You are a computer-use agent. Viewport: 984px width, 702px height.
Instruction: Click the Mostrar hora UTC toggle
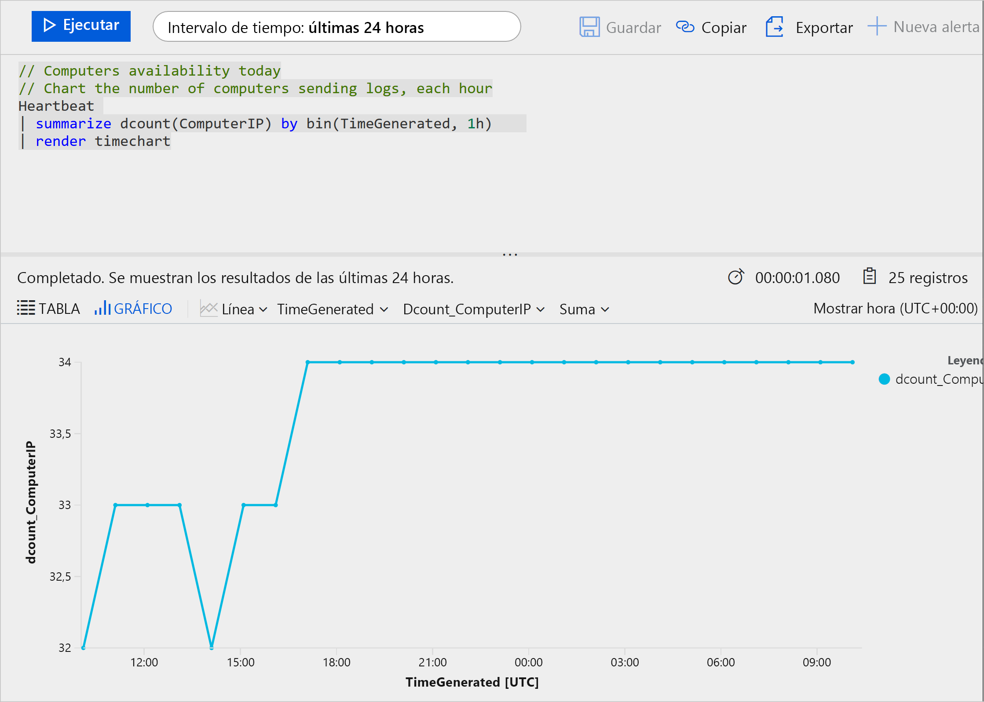coord(896,309)
